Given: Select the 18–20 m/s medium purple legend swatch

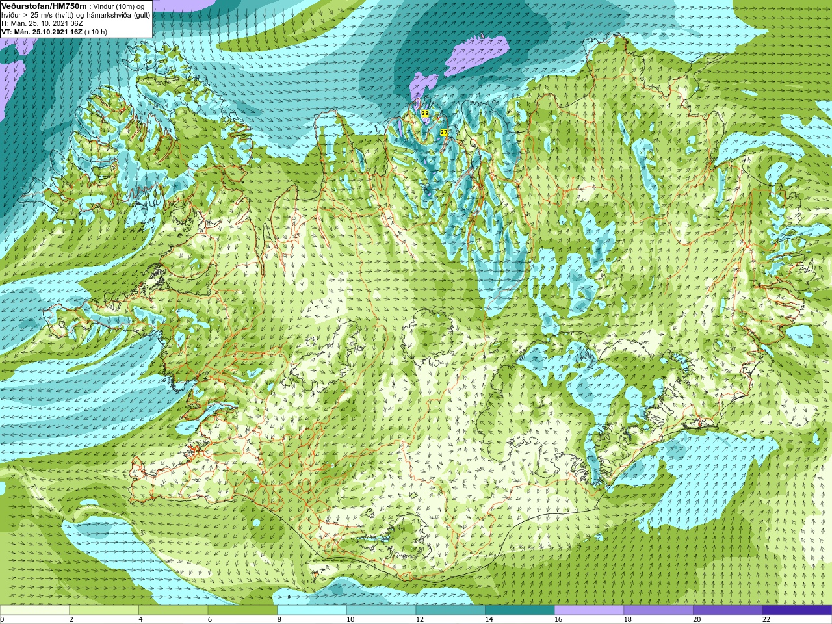Looking at the screenshot, I should (x=658, y=610).
